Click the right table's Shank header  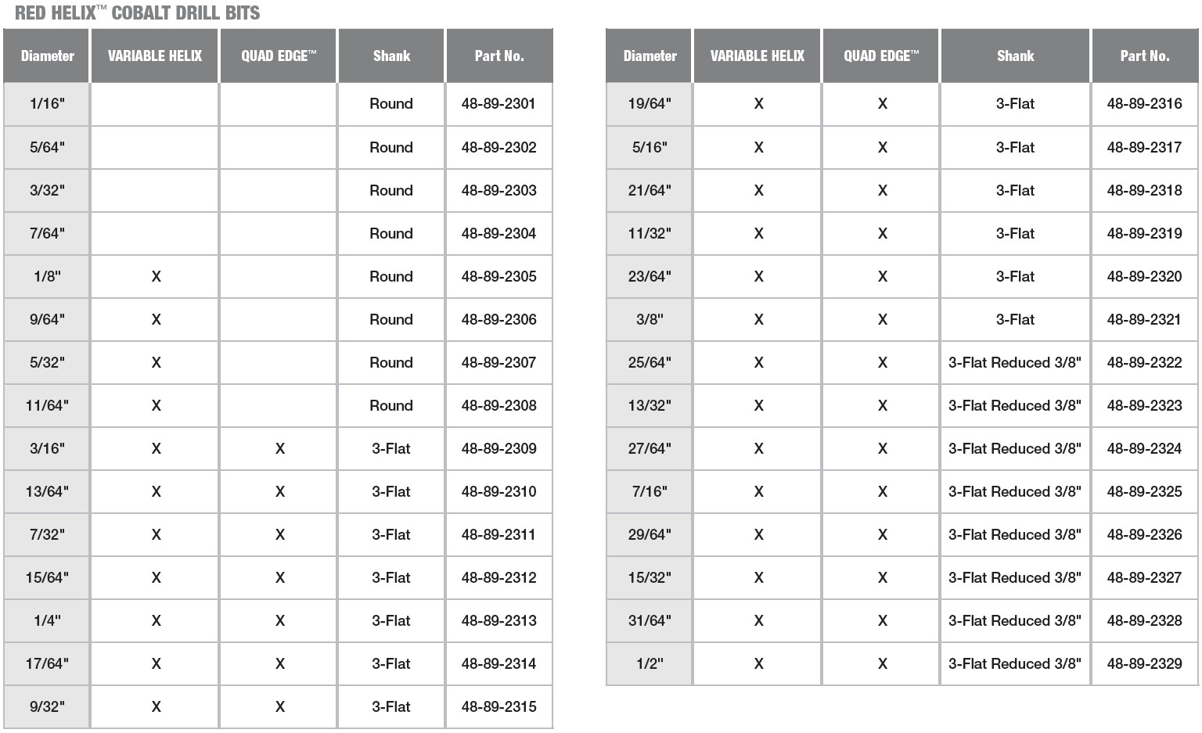tap(1015, 56)
